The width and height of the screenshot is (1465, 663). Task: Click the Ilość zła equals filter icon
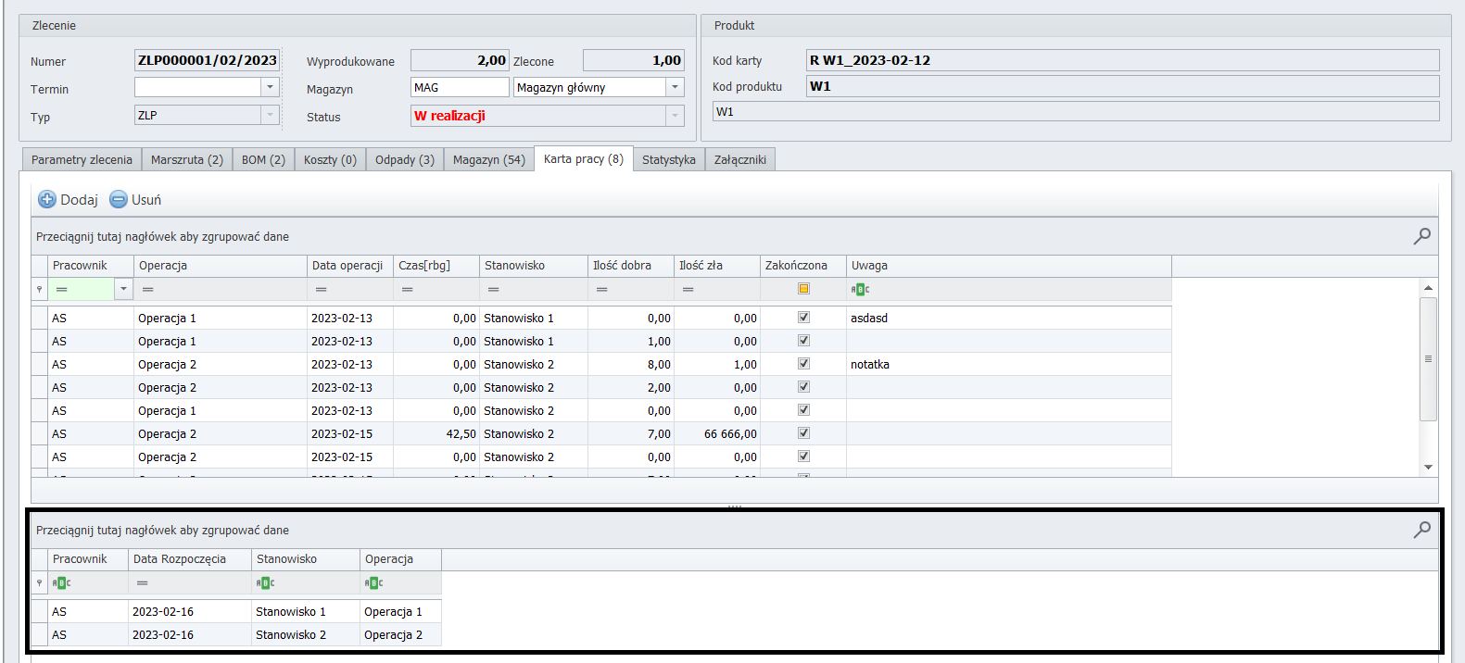pyautogui.click(x=688, y=290)
